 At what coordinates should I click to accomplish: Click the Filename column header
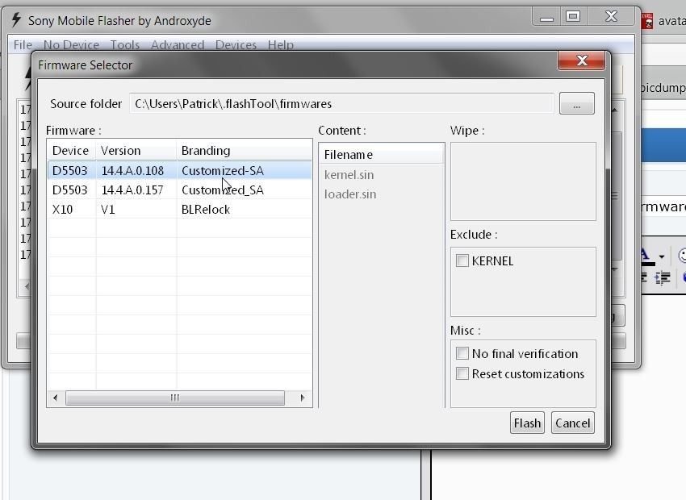(381, 155)
